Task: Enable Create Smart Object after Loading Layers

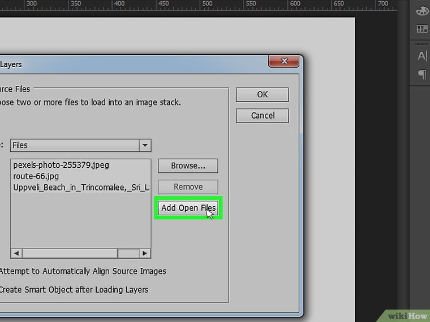Action: click(74, 290)
